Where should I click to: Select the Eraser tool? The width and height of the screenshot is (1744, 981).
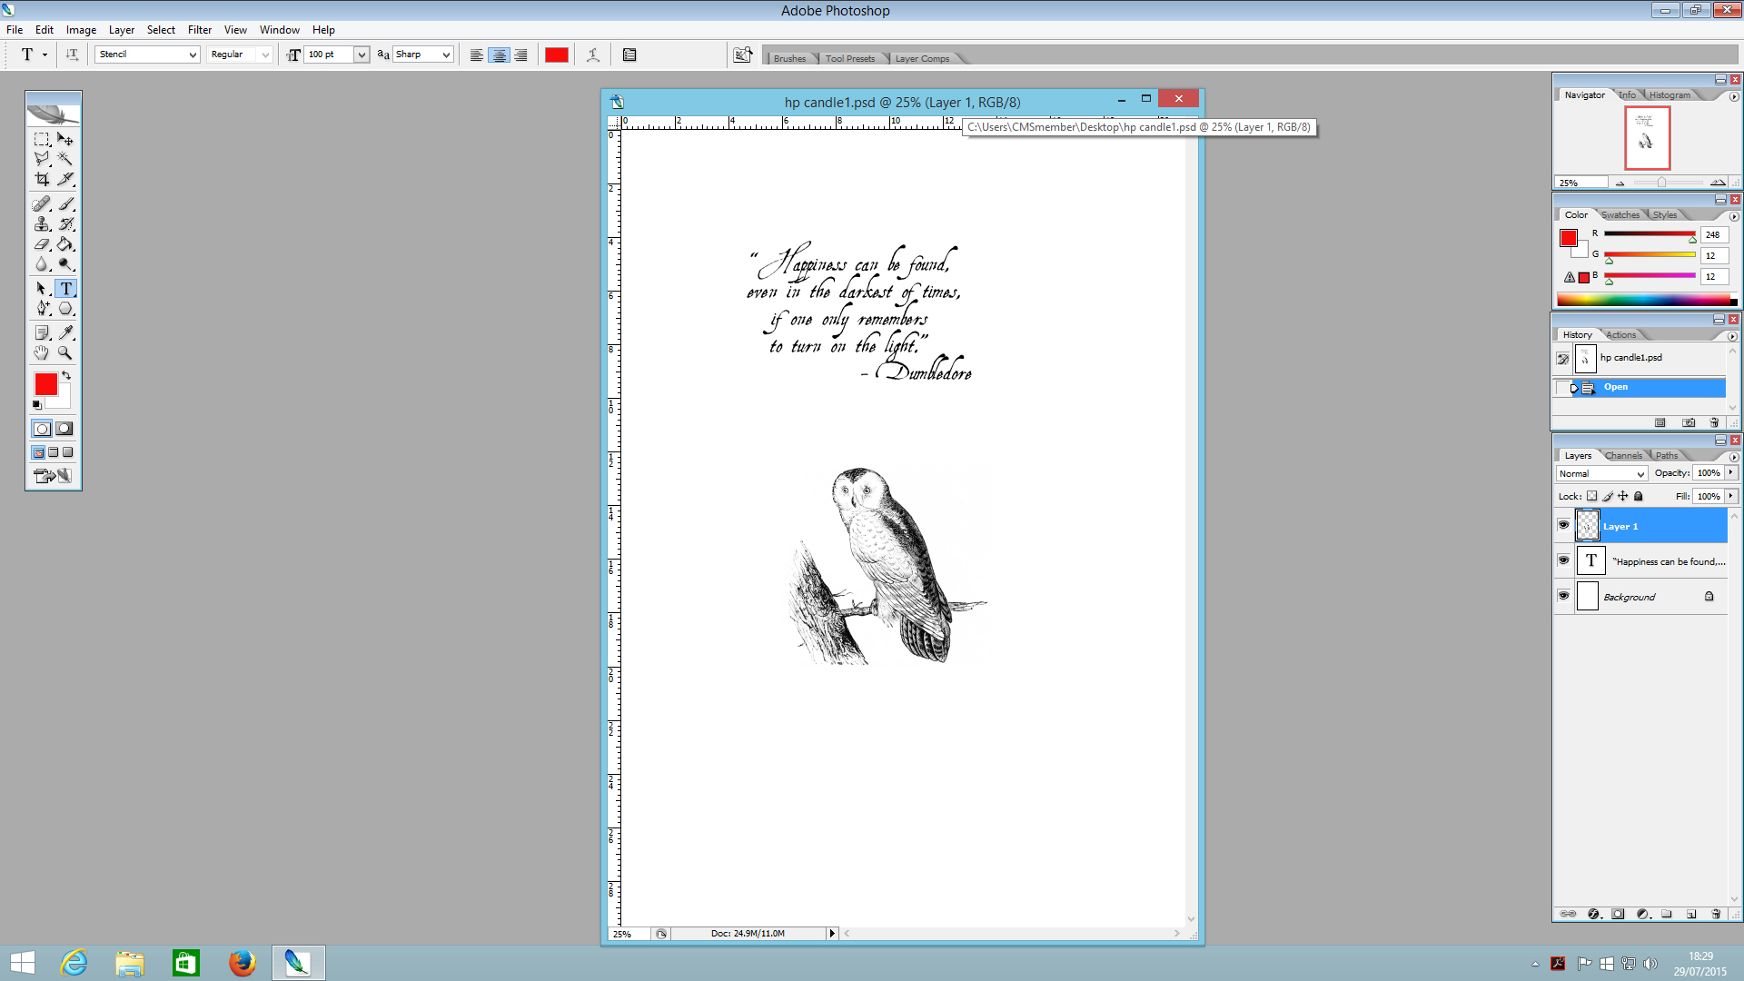pyautogui.click(x=42, y=243)
